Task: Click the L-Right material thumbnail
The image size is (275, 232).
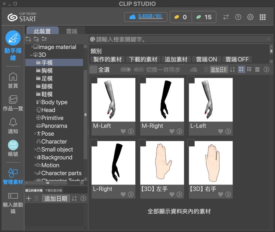Action: pyautogui.click(x=113, y=163)
